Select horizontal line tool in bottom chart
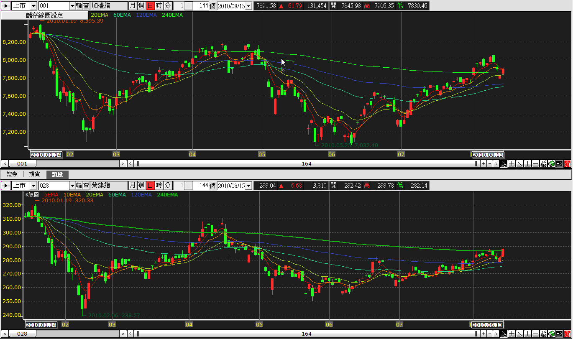 pyautogui.click(x=535, y=334)
